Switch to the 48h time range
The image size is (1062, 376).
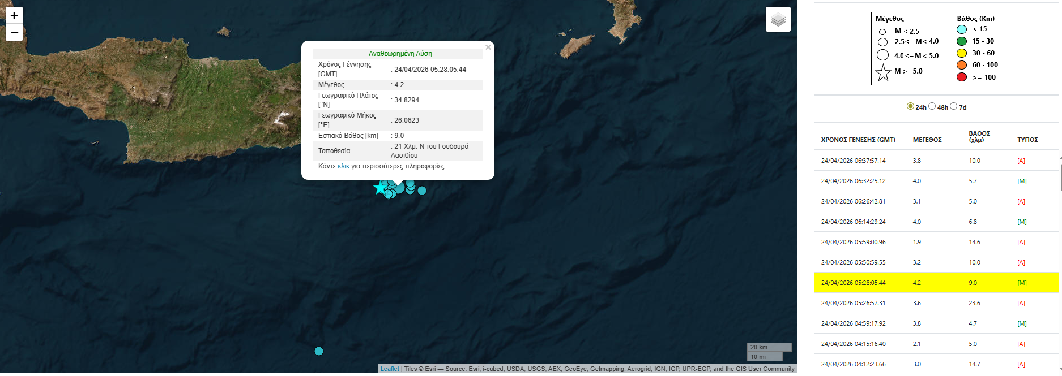point(932,106)
